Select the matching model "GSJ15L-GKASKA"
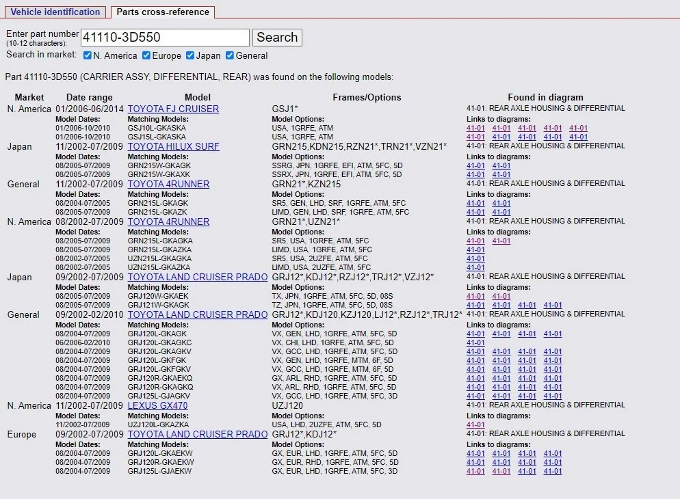The height and width of the screenshot is (499, 680). 157,137
